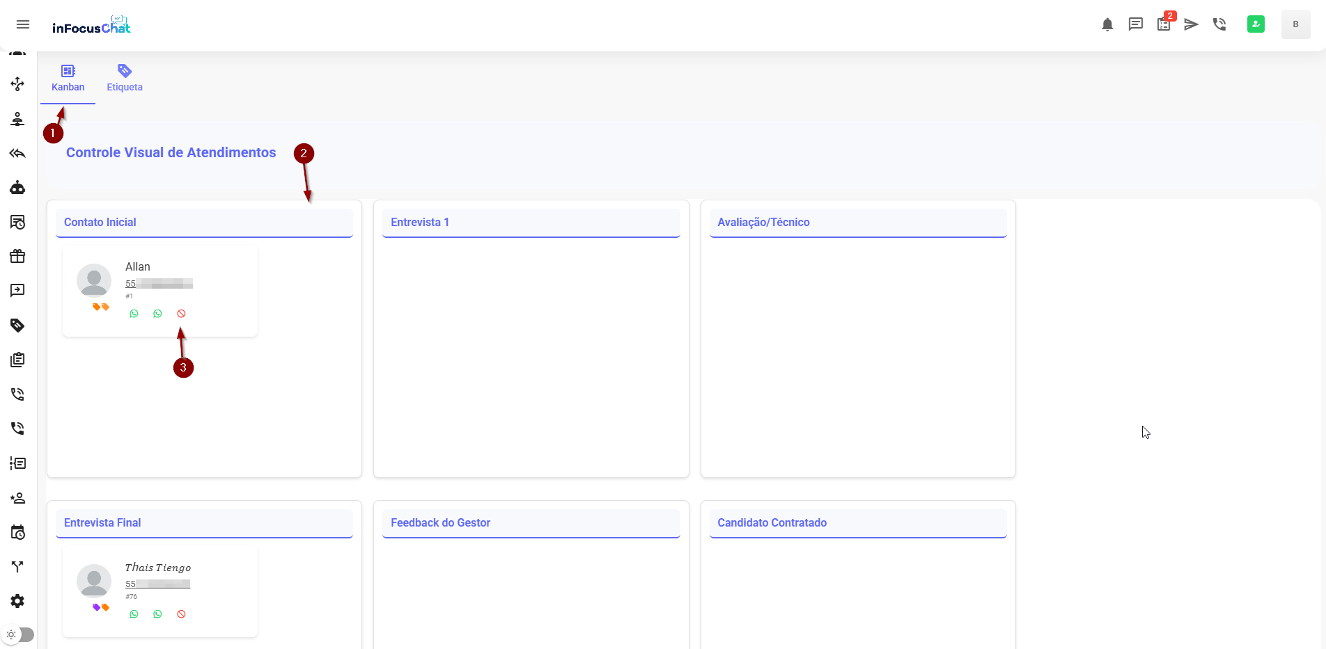This screenshot has height=649, width=1326.
Task: Click the red block icon on Allan's card
Action: 181,314
